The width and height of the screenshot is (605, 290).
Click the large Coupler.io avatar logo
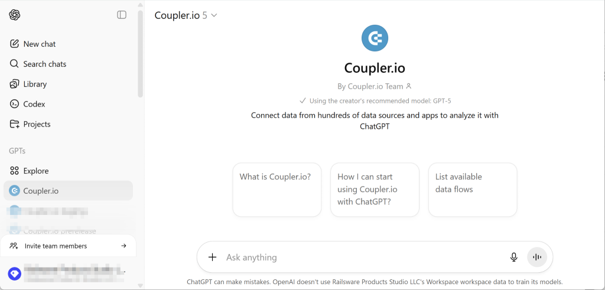(x=375, y=39)
